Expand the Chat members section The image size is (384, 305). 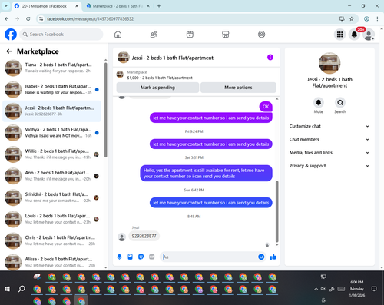click(329, 140)
